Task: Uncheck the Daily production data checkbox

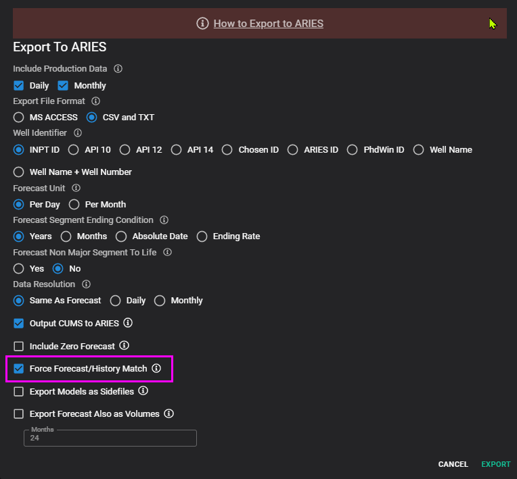Action: (19, 86)
